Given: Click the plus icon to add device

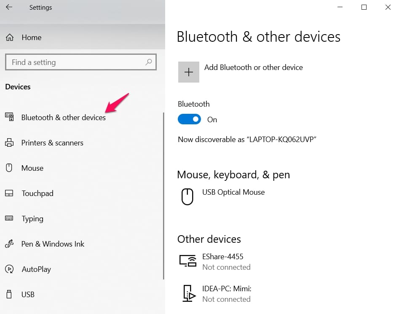Looking at the screenshot, I should (x=189, y=72).
